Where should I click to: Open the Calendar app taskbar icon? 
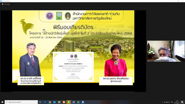pos(54,102)
